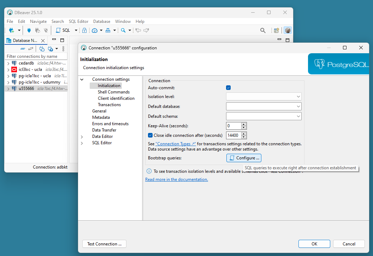Click the gray global search magnifier icon
The height and width of the screenshot is (256, 373).
point(263,30)
